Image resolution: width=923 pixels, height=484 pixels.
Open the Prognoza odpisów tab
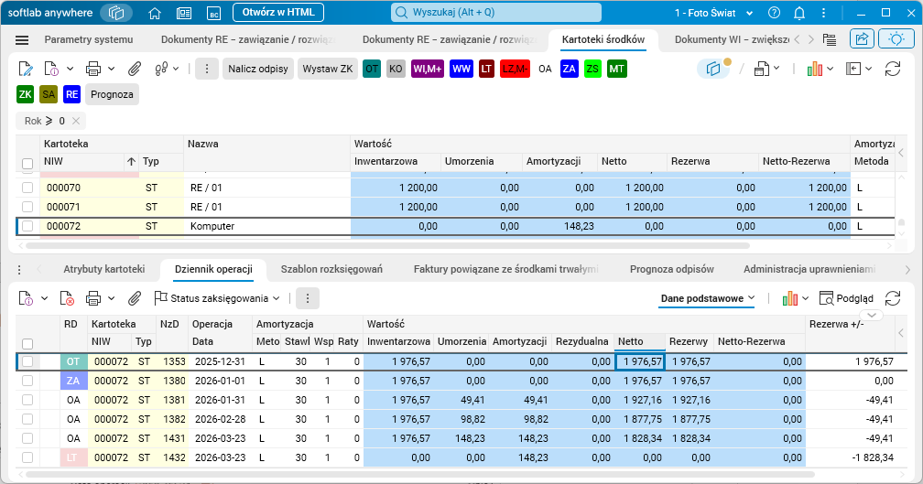click(671, 269)
